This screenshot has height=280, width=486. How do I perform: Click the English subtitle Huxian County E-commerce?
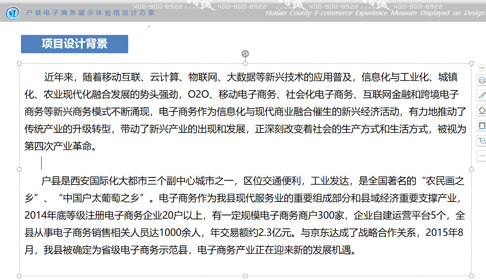point(307,13)
